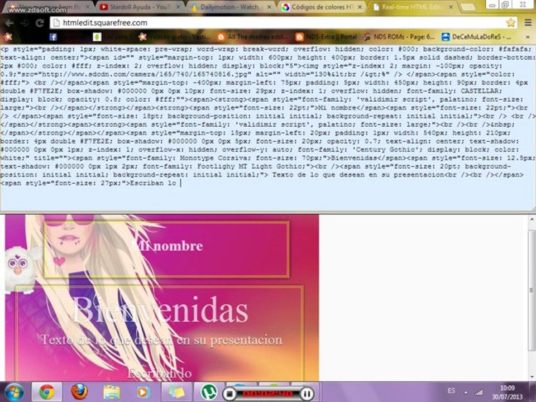Image resolution: width=536 pixels, height=402 pixels.
Task: Open the network signal tray icon
Action: click(x=479, y=393)
